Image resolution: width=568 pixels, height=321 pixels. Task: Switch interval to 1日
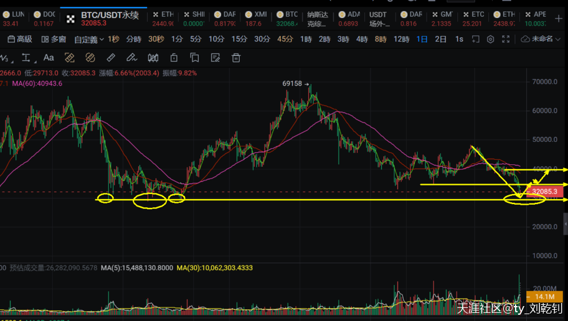point(422,39)
